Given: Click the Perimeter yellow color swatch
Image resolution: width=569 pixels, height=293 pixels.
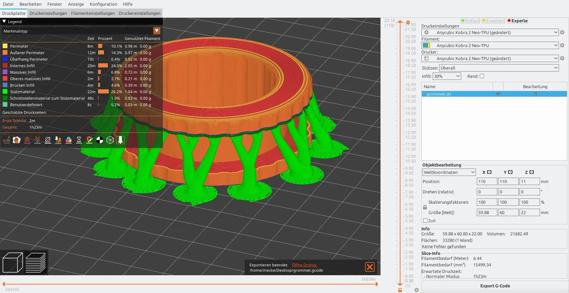Looking at the screenshot, I should coord(5,46).
